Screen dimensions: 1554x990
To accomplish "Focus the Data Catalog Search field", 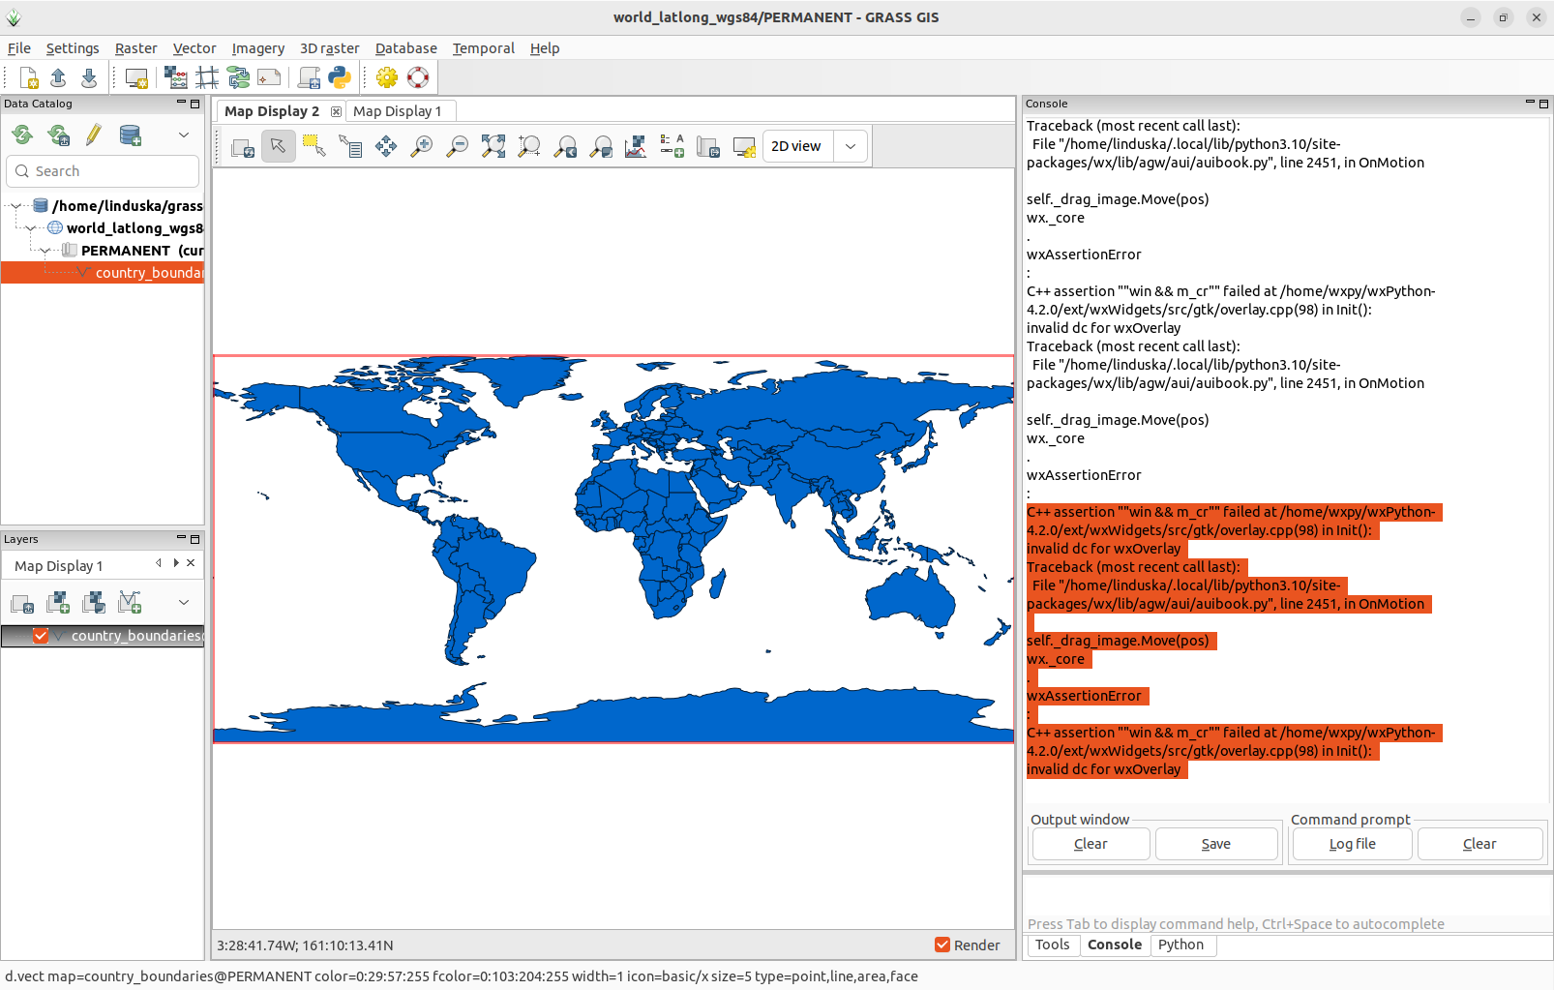I will click(103, 171).
